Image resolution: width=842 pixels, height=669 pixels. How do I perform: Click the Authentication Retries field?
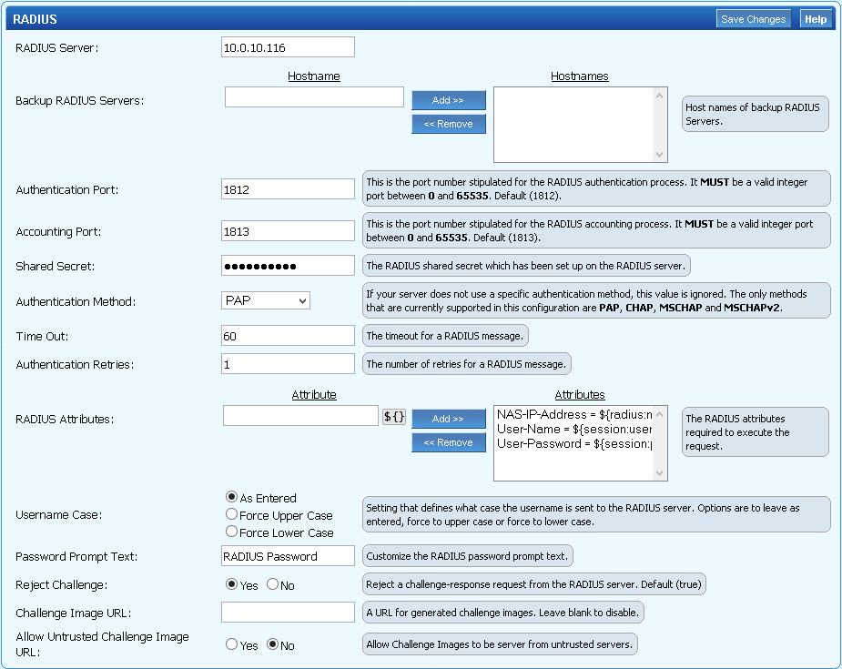tap(288, 364)
